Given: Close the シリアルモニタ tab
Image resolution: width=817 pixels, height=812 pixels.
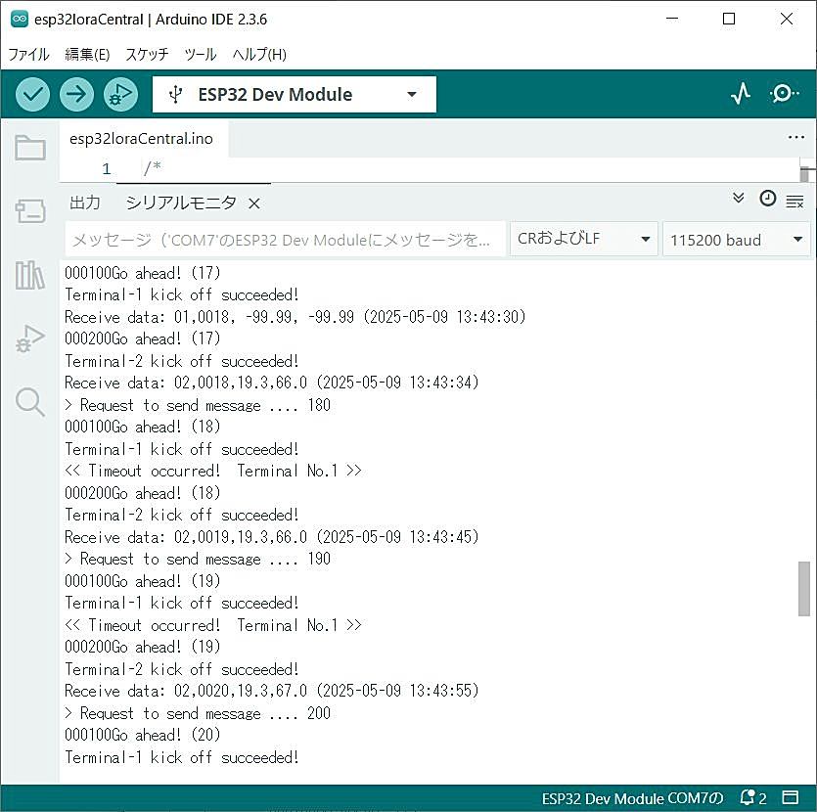Looking at the screenshot, I should 253,203.
